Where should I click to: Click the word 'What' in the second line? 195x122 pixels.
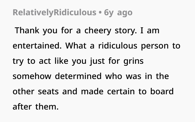pyautogui.click(x=76, y=46)
